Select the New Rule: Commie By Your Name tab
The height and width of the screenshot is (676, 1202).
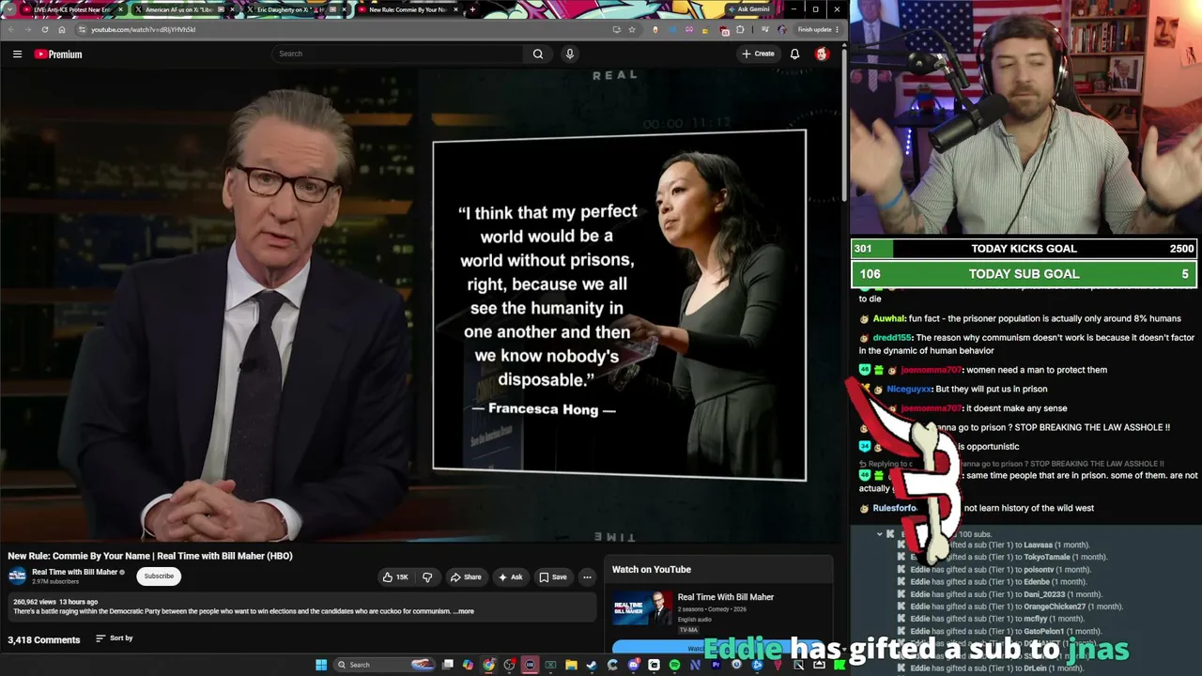pyautogui.click(x=408, y=9)
